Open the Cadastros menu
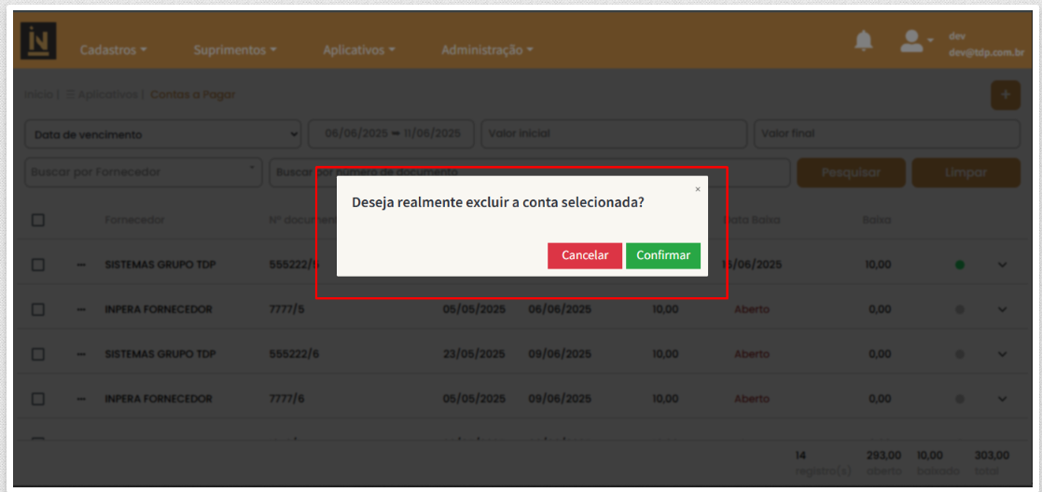This screenshot has width=1042, height=492. pyautogui.click(x=113, y=50)
